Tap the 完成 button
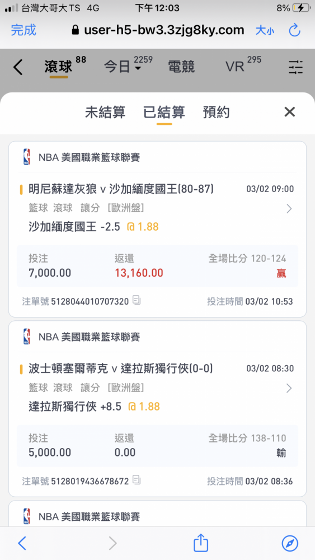The image size is (315, 560). 23,30
